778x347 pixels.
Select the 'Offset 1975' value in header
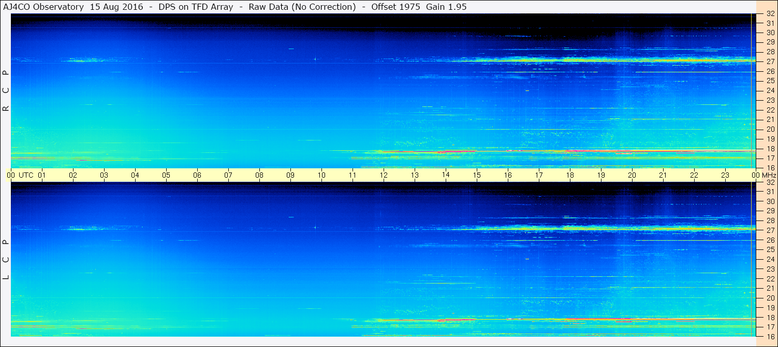tap(394, 7)
